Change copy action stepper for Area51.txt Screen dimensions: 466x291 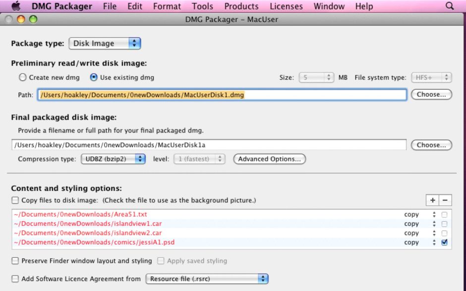[434, 215]
